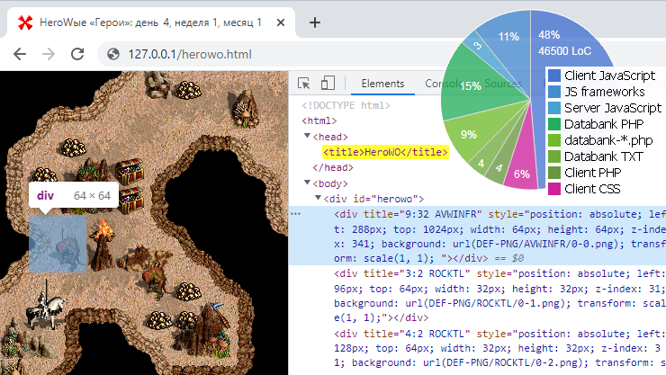Click the campfire on the map
Image resolution: width=666 pixels, height=375 pixels.
coord(102,244)
